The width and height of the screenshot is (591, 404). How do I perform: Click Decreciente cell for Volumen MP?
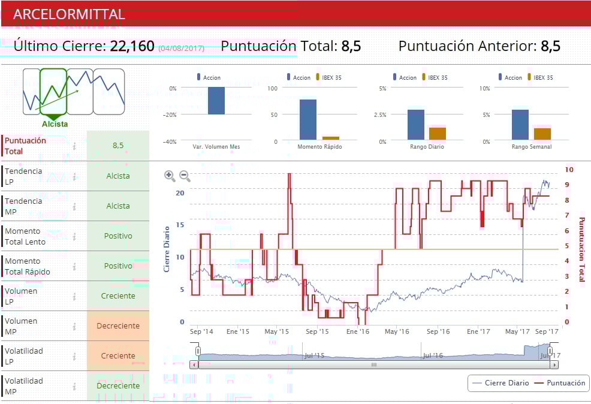coord(118,326)
